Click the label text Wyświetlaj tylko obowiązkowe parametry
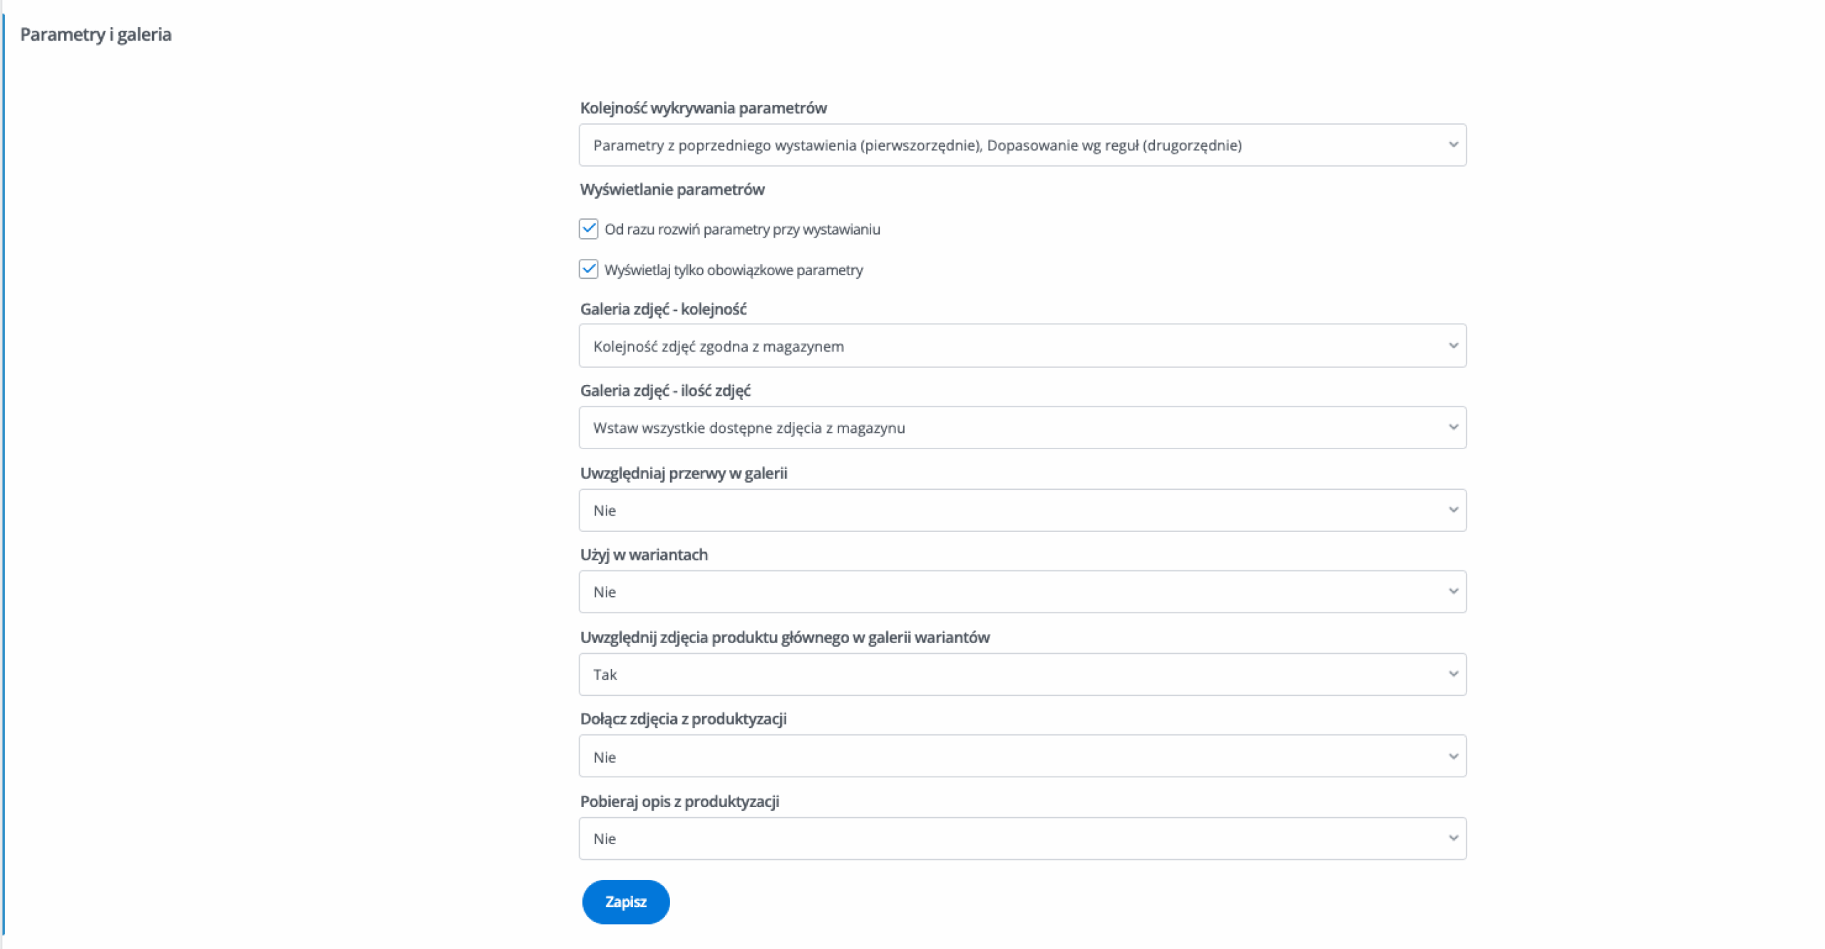Screen dimensions: 1825x949 coord(733,270)
